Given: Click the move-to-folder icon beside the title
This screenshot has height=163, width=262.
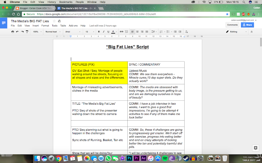Looking at the screenshot, I should pyautogui.click(x=59, y=21).
